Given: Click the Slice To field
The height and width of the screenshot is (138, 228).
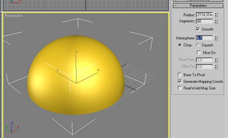Looking at the screenshot, I should [x=204, y=66].
